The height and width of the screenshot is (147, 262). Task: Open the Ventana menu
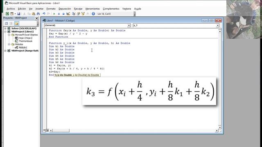[x=126, y=9]
